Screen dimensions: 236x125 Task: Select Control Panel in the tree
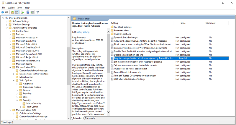(x=23, y=31)
